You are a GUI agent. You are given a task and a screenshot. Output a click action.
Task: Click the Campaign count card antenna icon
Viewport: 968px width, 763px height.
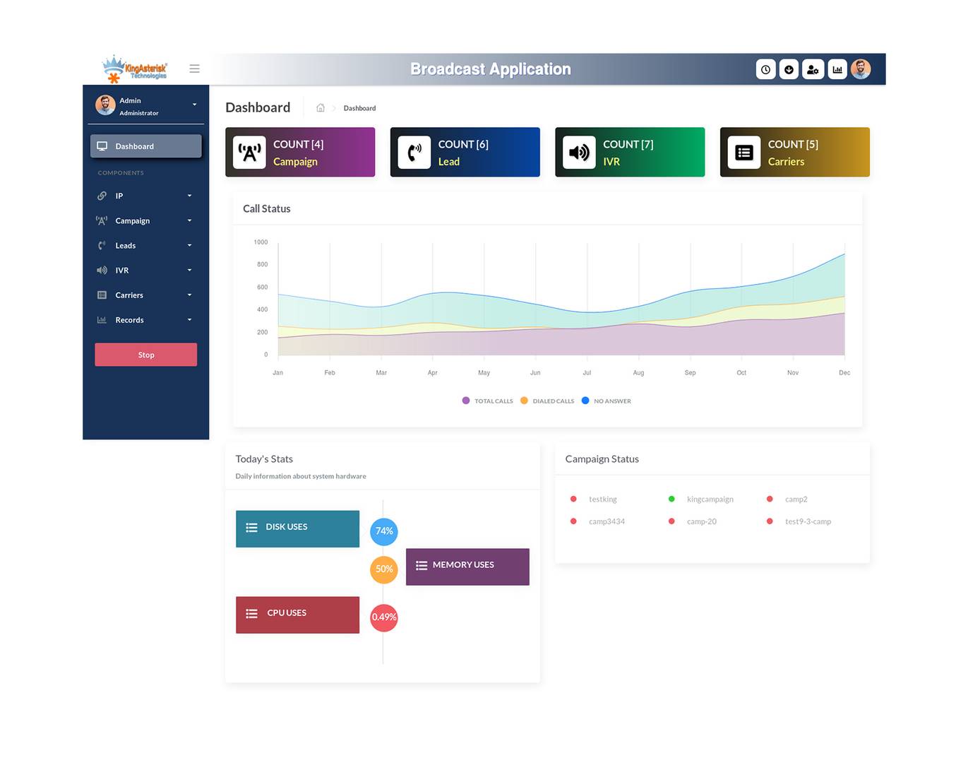(x=250, y=153)
